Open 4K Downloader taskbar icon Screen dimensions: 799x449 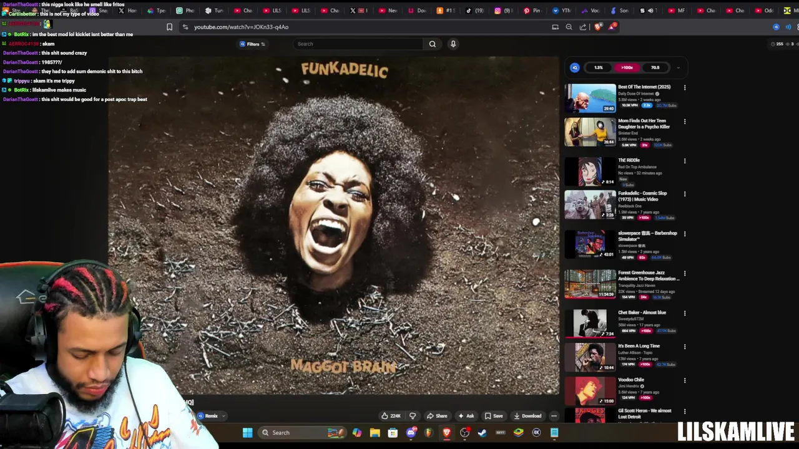[536, 432]
